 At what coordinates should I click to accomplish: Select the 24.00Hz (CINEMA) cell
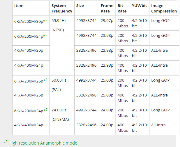coord(62,120)
